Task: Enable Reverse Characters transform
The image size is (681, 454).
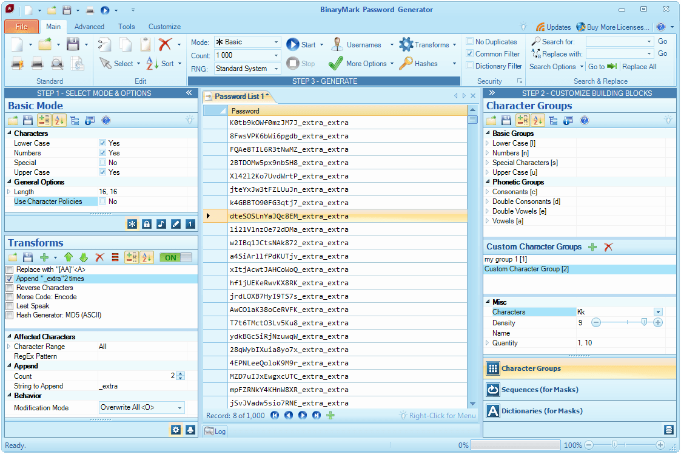Action: [x=10, y=288]
